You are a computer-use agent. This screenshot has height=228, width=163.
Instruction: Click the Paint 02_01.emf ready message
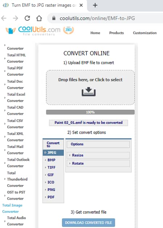pos(88,123)
